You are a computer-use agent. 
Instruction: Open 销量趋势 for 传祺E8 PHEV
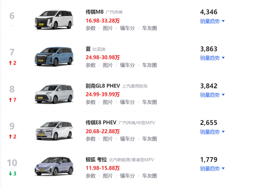(212, 132)
